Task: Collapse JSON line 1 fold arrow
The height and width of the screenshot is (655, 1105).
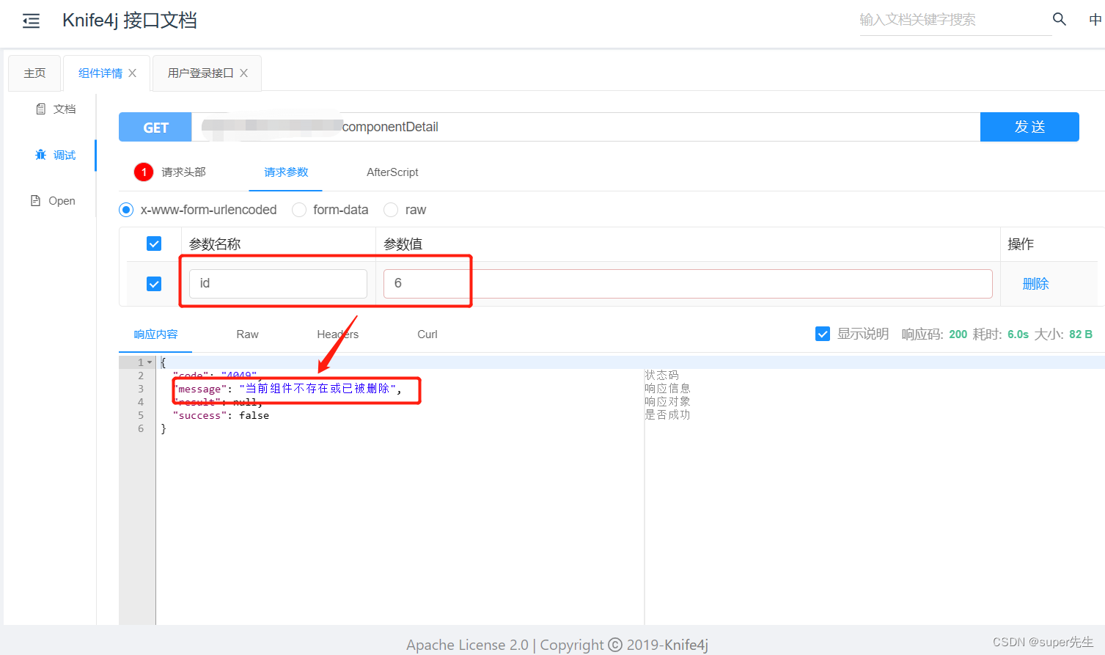Action: [150, 362]
